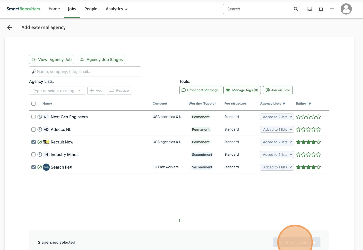Open Broadcast Message tool
This screenshot has width=363, height=250.
click(200, 90)
